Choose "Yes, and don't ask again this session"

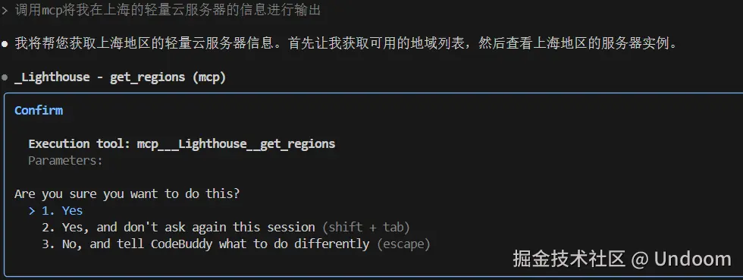coord(178,228)
